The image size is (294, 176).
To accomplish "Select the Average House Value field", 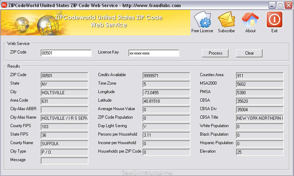I will (x=166, y=109).
